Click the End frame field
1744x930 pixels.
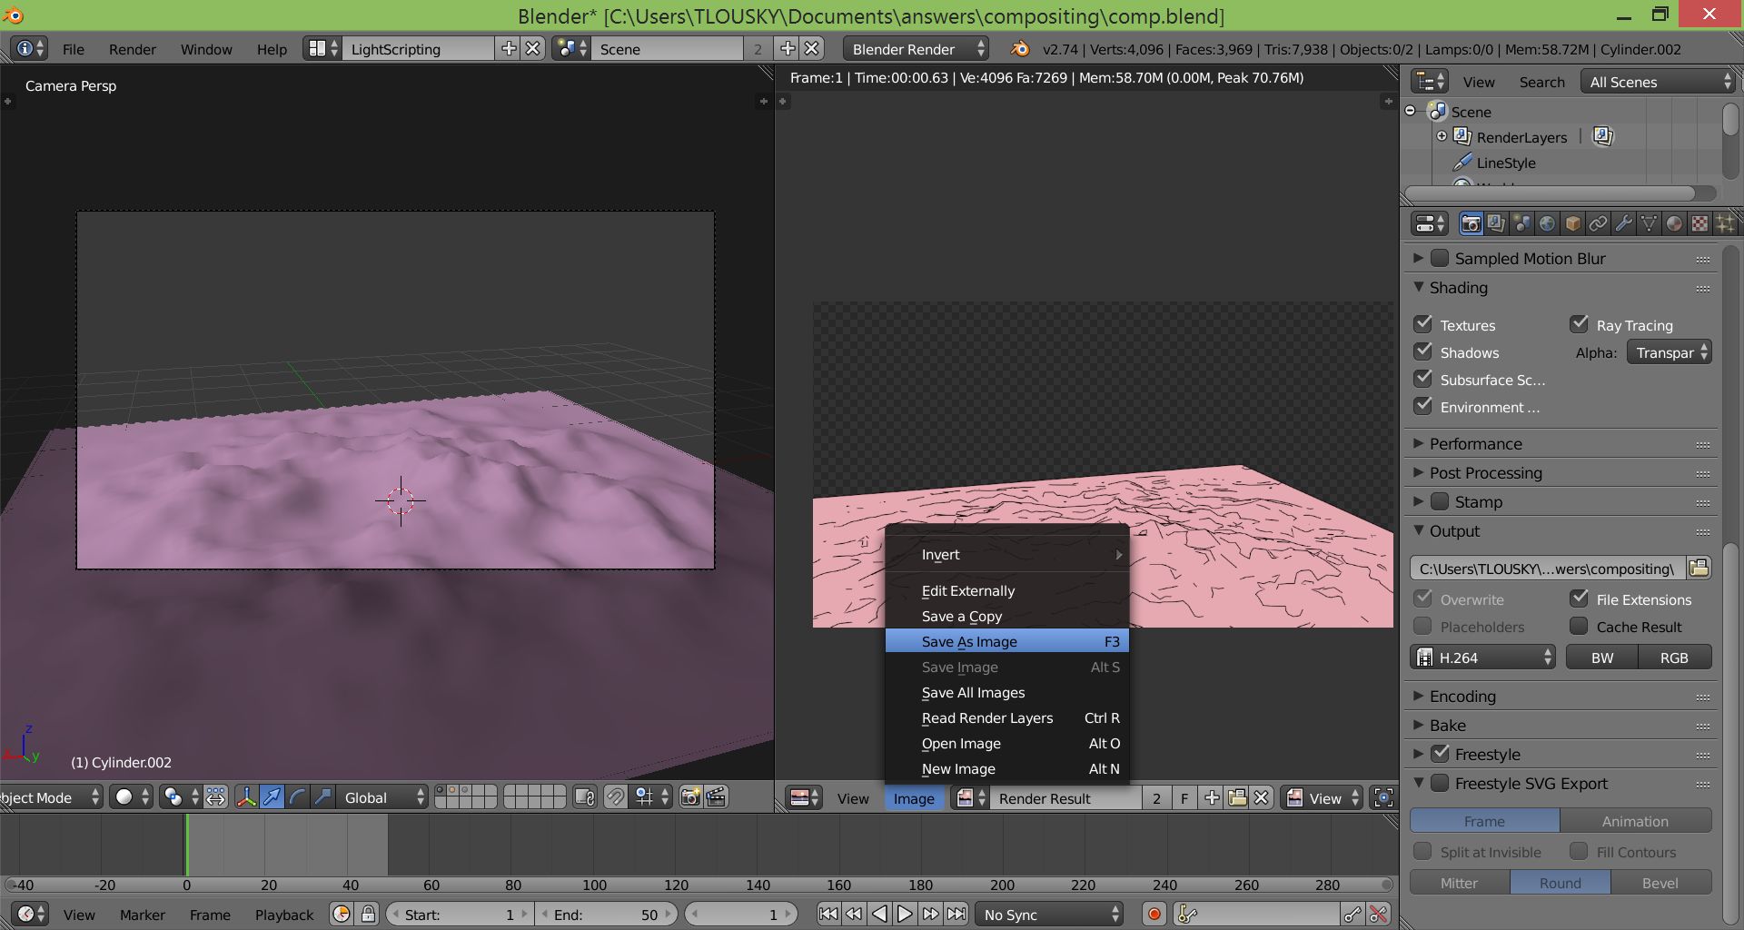[x=606, y=915]
